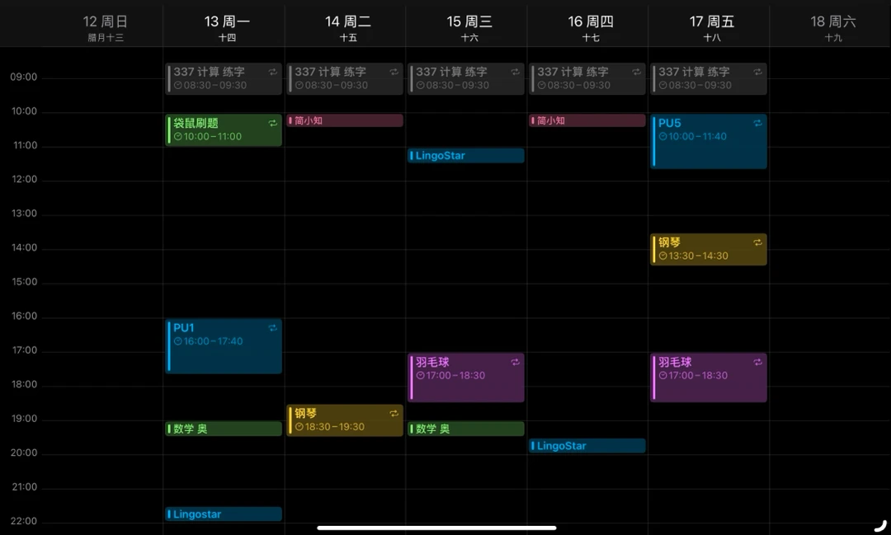Screen dimensions: 891x535
Task: Click repeat icon on Wednesday's 羽毛球 event
Action: [515, 363]
